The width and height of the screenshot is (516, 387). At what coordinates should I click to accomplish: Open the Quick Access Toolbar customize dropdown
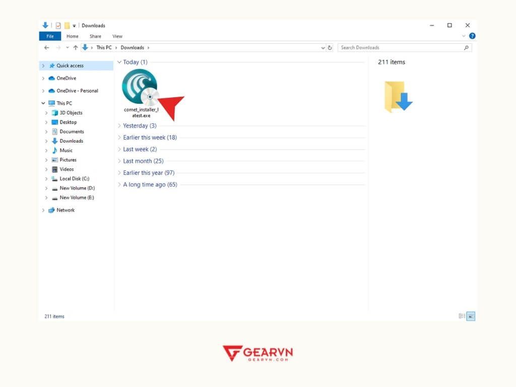click(x=74, y=25)
